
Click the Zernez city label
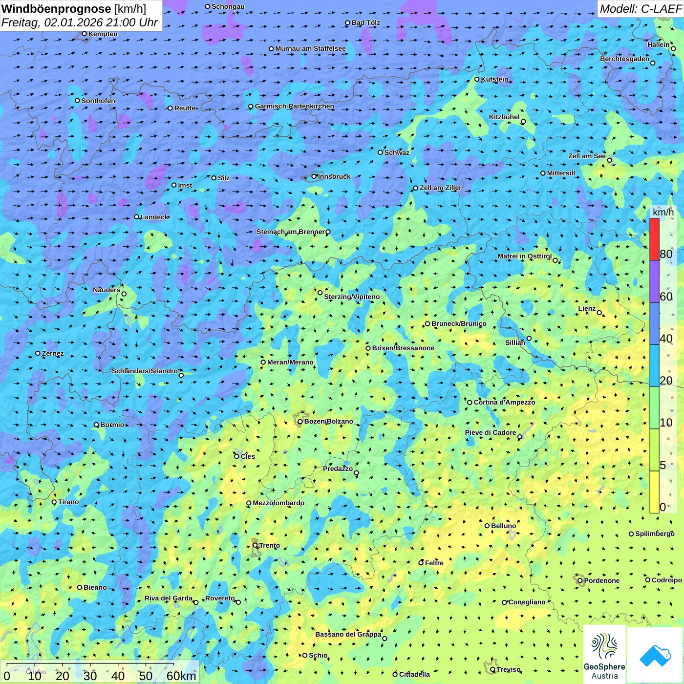click(53, 353)
